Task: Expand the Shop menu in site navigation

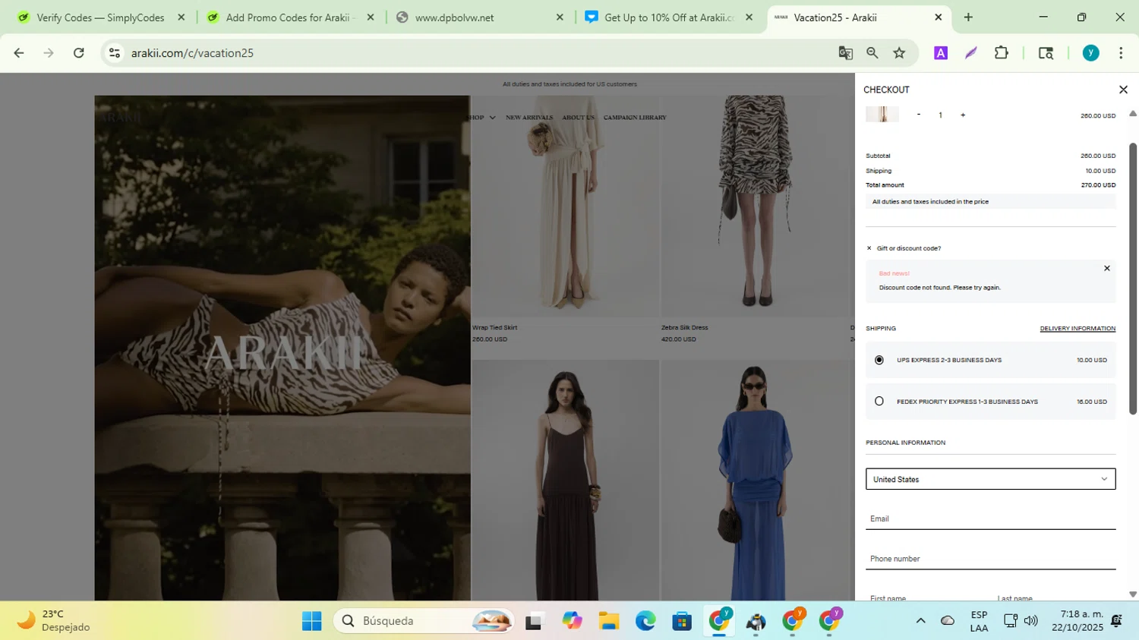Action: [x=481, y=118]
